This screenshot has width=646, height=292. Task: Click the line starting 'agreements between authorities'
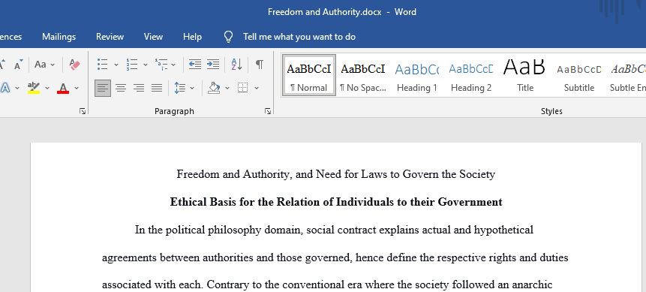click(335, 257)
